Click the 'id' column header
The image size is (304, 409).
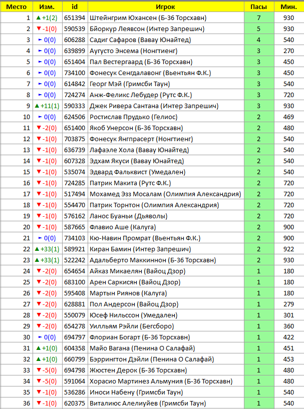point(75,7)
